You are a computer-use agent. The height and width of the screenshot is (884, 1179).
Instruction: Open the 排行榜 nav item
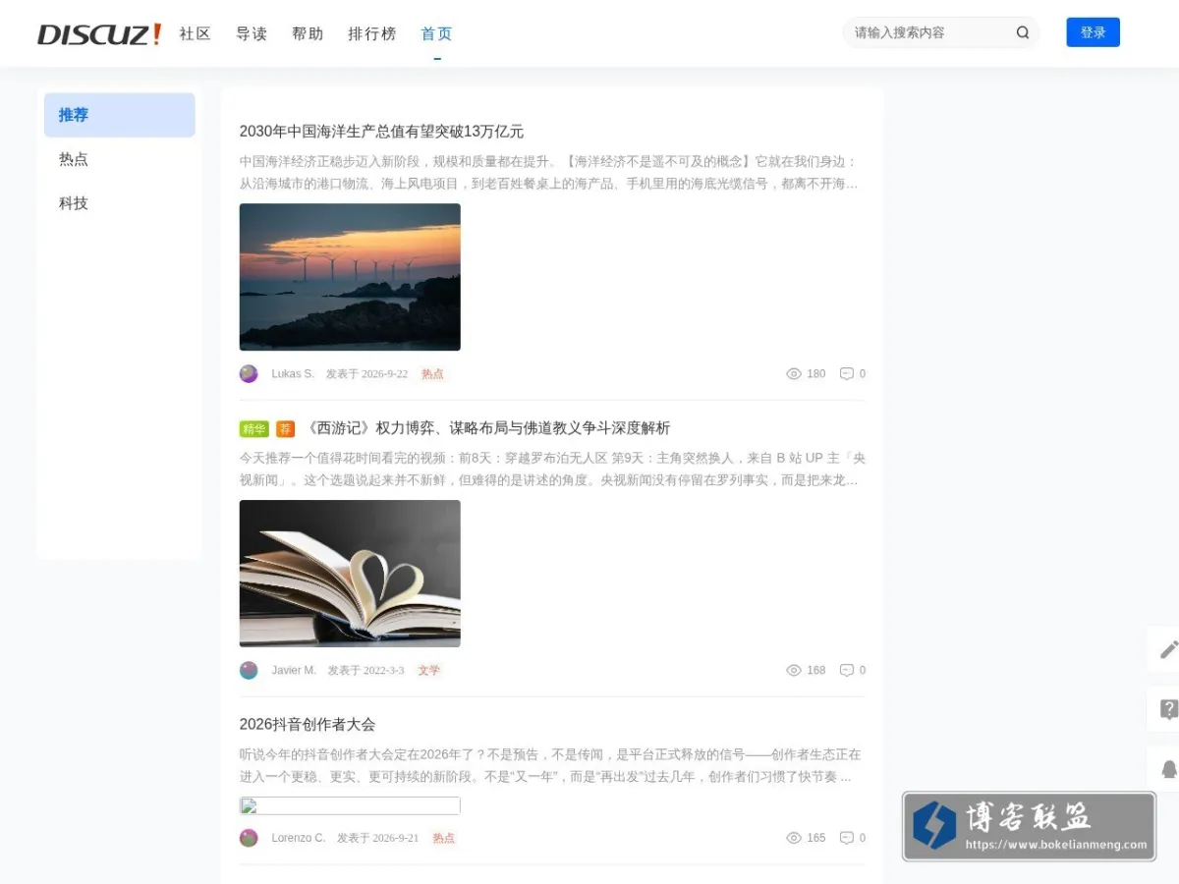[x=372, y=33]
